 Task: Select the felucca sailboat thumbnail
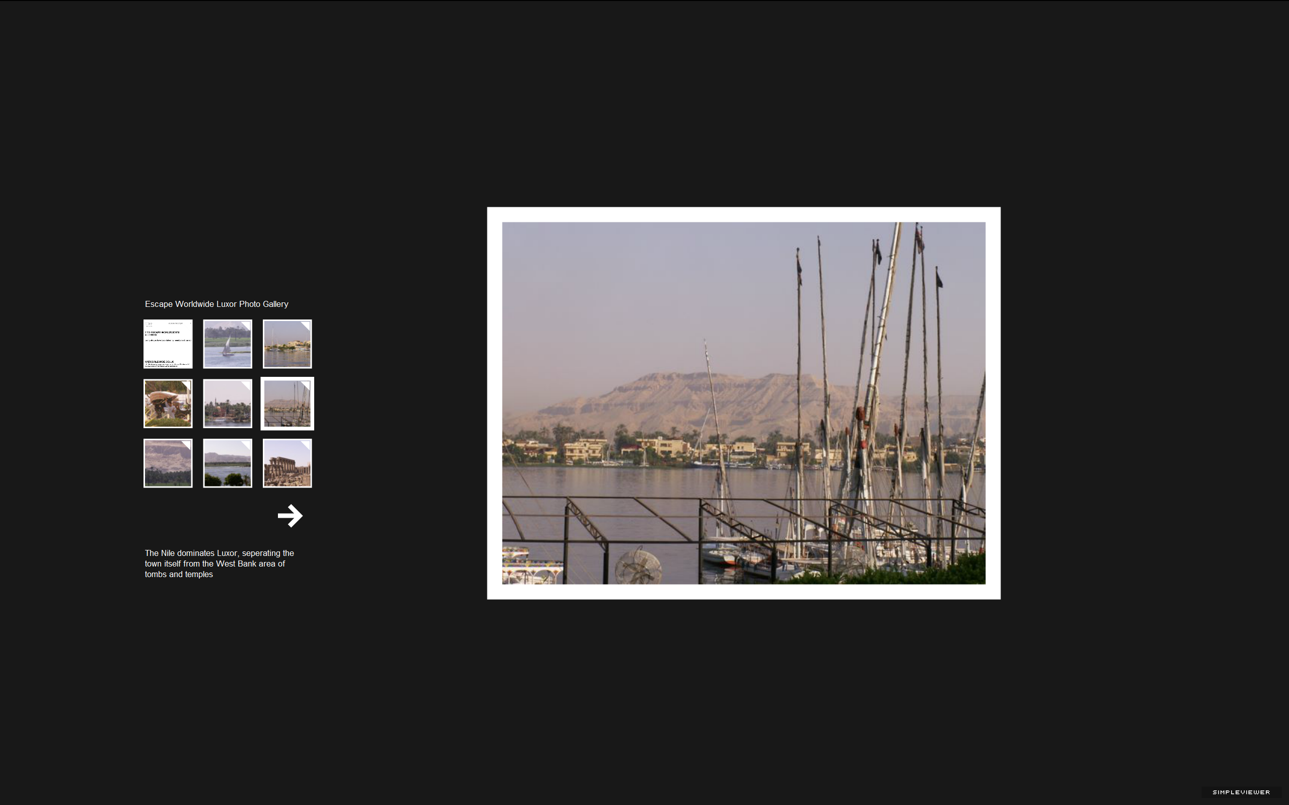(228, 344)
